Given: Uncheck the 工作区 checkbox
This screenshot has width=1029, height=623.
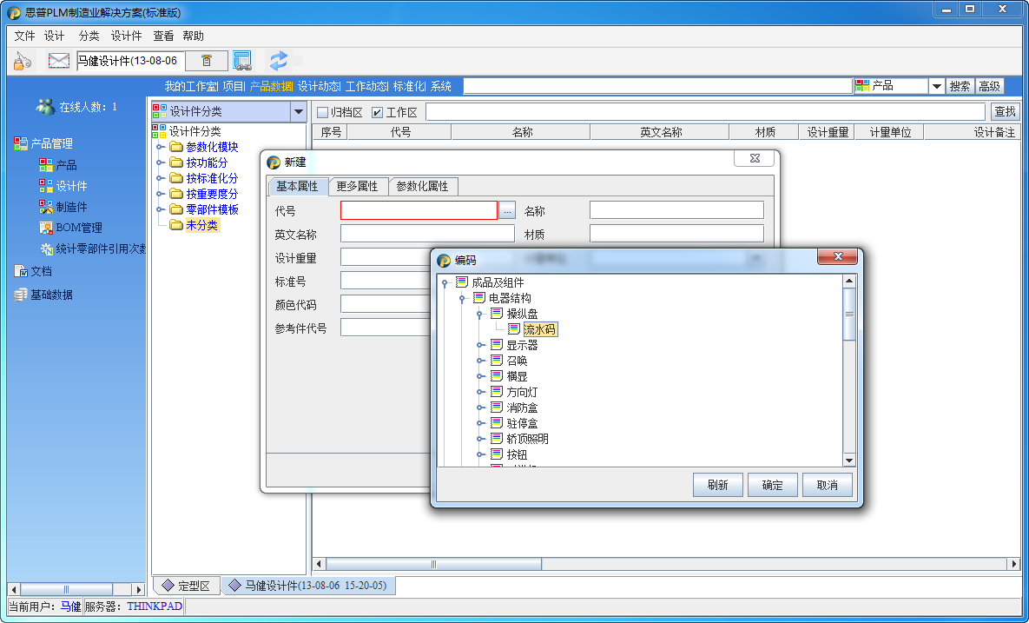Looking at the screenshot, I should 377,112.
